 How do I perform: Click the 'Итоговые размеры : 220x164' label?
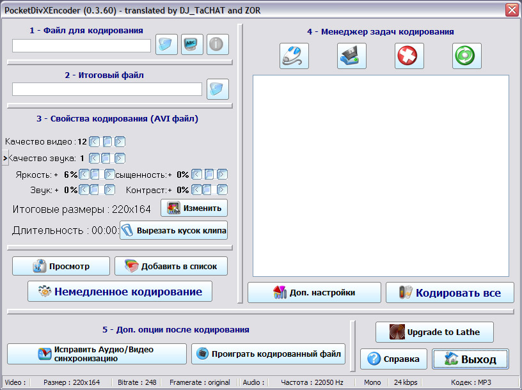(82, 209)
